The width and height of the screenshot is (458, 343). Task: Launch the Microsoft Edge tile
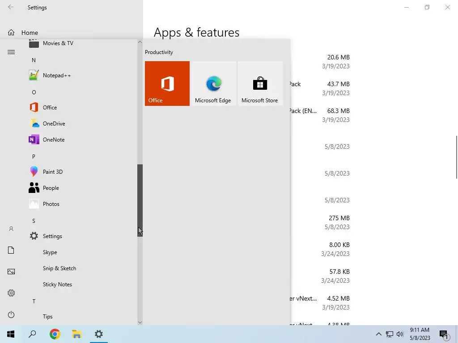pos(213,84)
